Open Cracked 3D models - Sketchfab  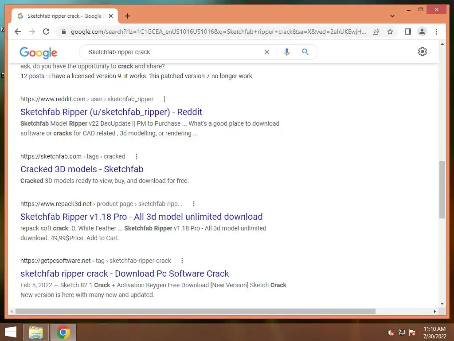coord(82,169)
